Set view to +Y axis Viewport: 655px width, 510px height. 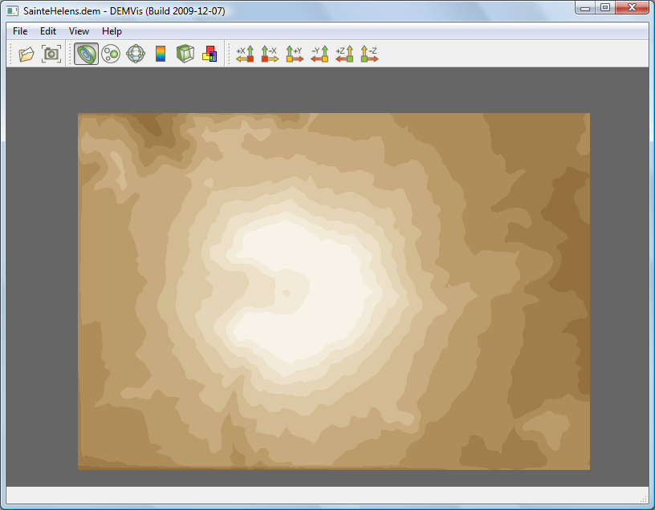[295, 55]
